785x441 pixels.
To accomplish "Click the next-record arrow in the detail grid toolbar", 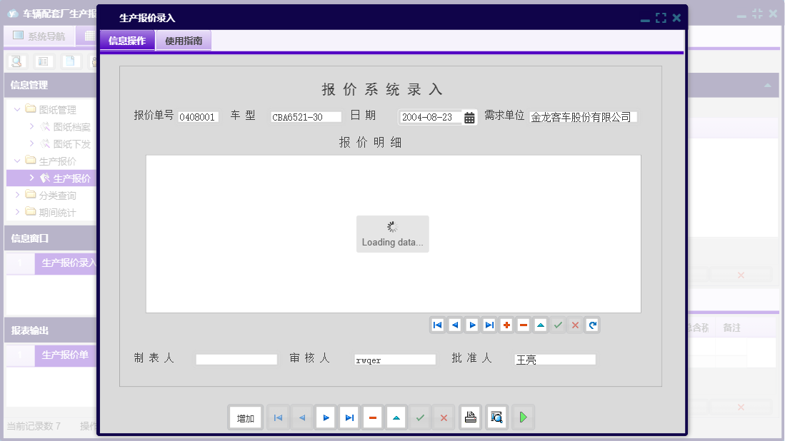I will 471,325.
